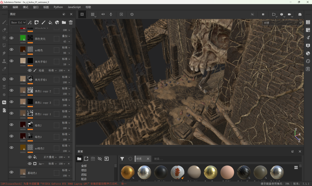Open the Base Col channel dropdown
This screenshot has height=186, width=312.
[x=18, y=22]
